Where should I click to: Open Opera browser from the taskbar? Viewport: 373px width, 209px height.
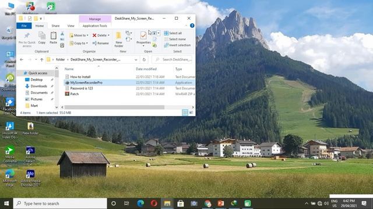tap(154, 203)
